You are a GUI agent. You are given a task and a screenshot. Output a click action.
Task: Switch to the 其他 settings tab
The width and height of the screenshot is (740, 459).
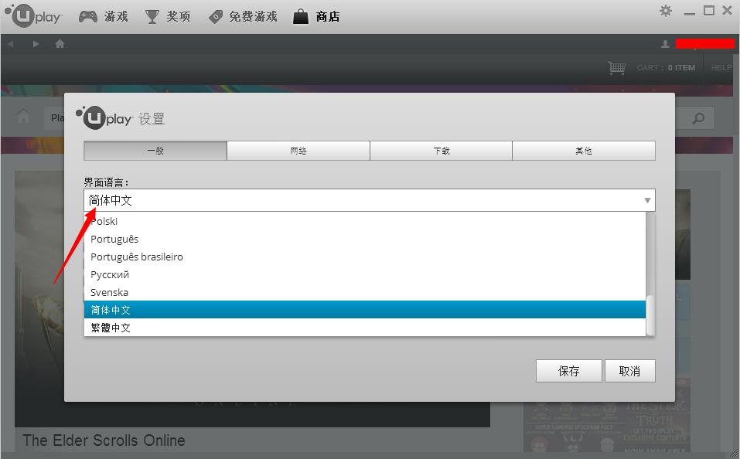pyautogui.click(x=584, y=151)
